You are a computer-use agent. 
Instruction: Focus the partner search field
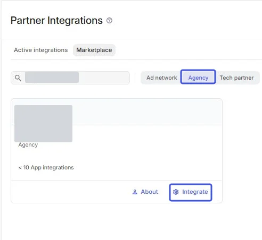tap(70, 78)
